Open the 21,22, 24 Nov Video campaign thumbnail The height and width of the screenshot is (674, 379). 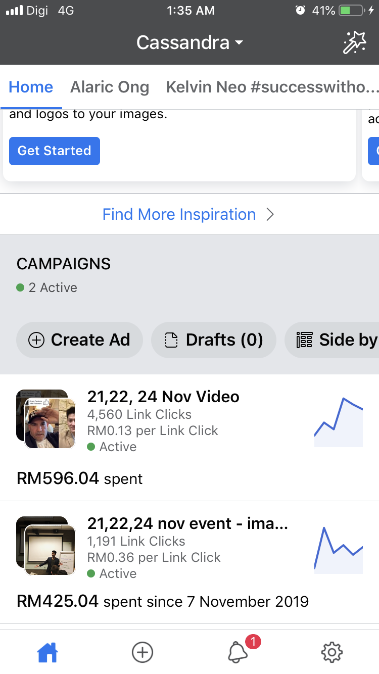(46, 419)
